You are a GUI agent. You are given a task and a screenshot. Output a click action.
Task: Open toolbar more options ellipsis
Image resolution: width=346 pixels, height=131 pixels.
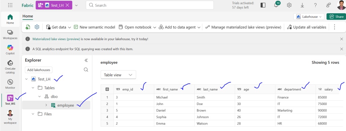334,27
